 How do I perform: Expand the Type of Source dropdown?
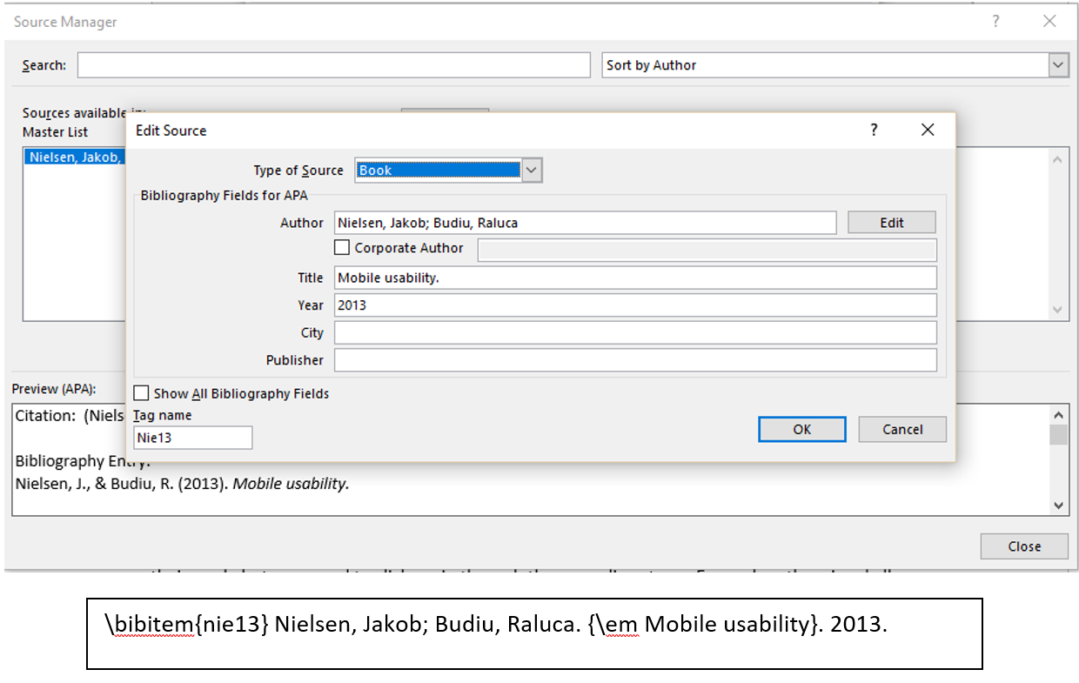pos(533,171)
